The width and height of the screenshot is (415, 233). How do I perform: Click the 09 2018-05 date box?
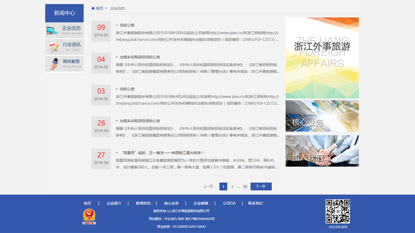(101, 31)
